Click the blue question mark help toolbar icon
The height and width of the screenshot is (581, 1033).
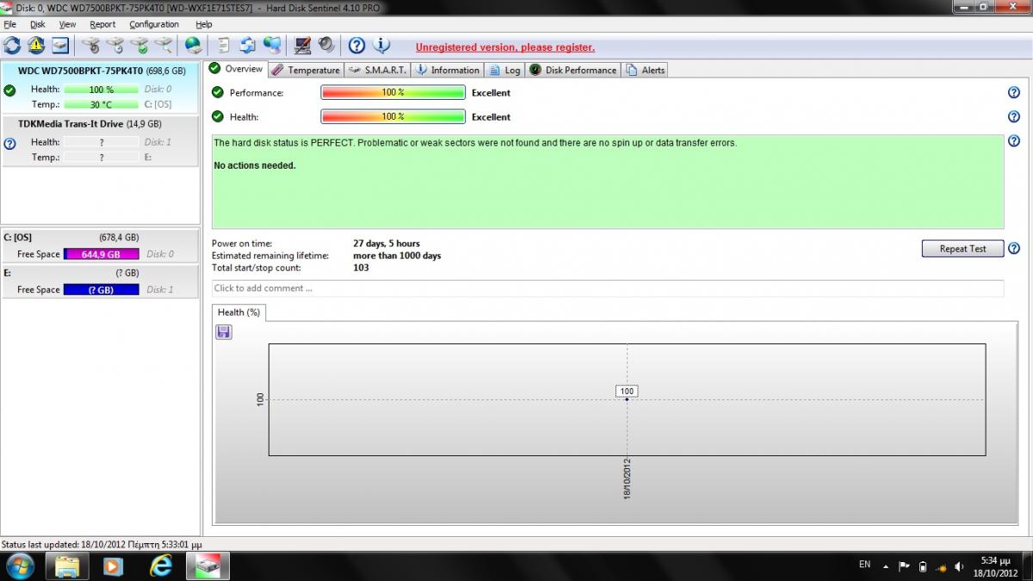coord(356,45)
